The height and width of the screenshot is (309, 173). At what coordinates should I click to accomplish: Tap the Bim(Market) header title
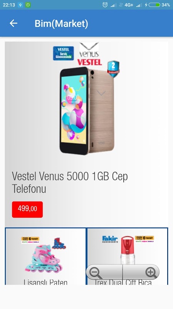pos(62,24)
